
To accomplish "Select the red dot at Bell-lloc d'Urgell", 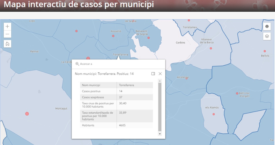I will point(237,93).
